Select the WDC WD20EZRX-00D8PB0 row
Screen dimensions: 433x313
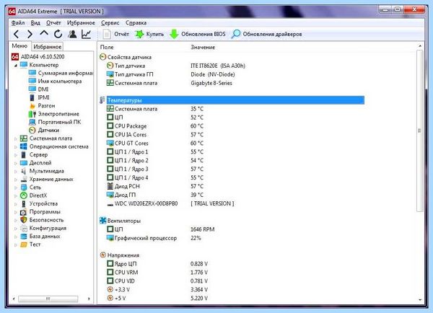click(x=170, y=203)
